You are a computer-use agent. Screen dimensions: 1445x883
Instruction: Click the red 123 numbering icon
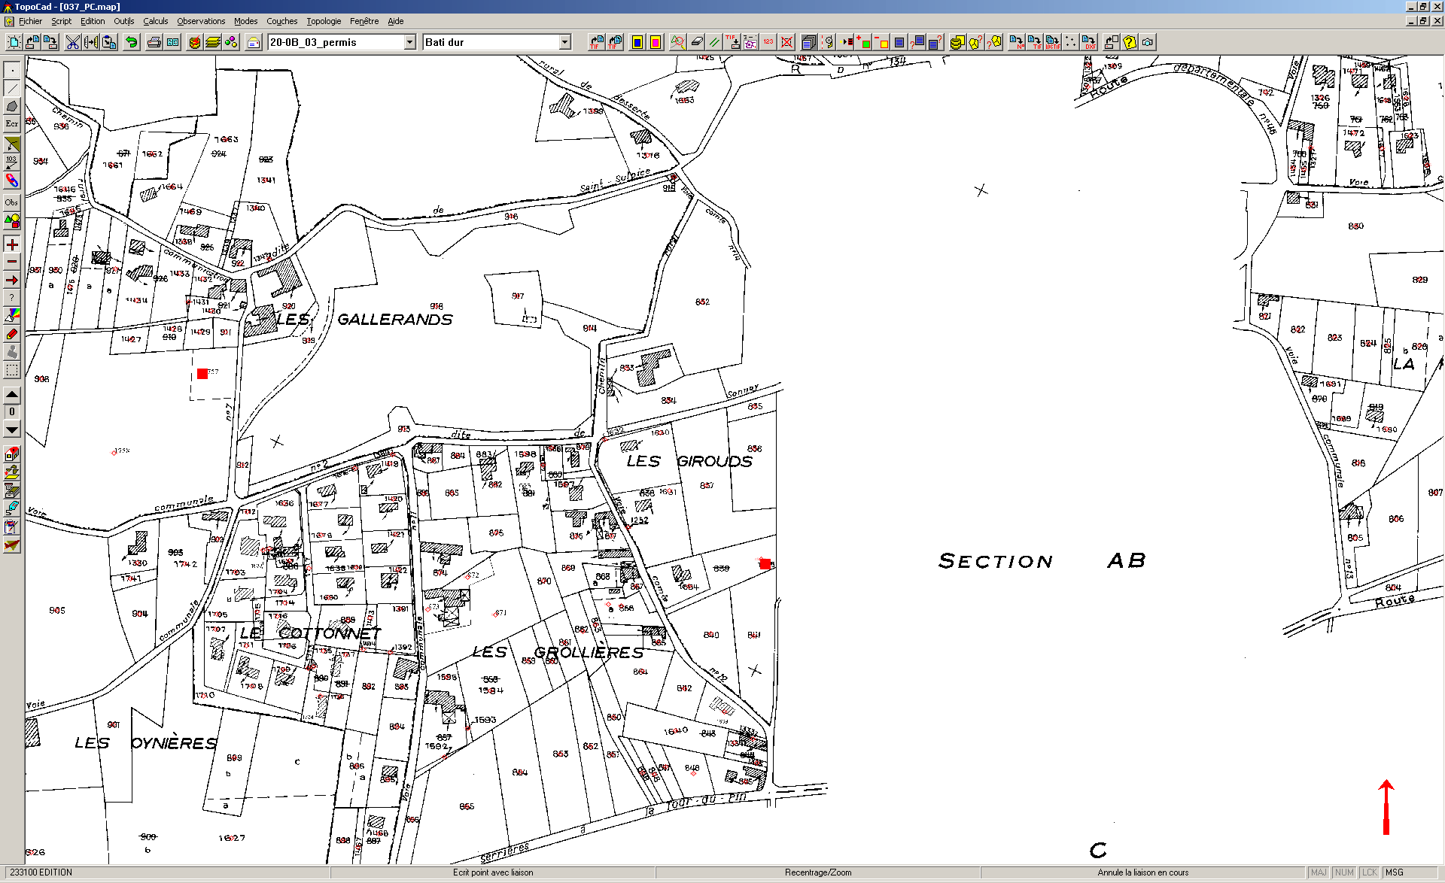click(768, 42)
